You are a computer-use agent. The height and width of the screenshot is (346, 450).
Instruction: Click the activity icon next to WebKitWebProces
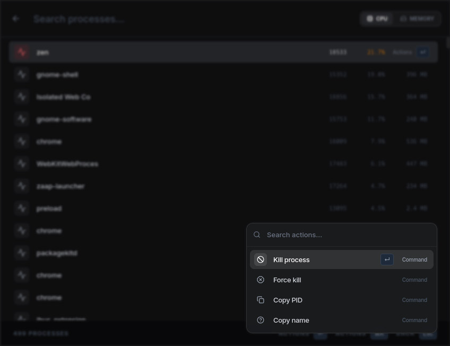[x=22, y=164]
